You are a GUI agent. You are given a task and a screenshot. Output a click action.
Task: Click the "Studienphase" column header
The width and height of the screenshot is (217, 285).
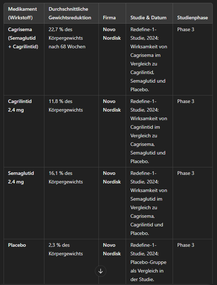pos(192,18)
